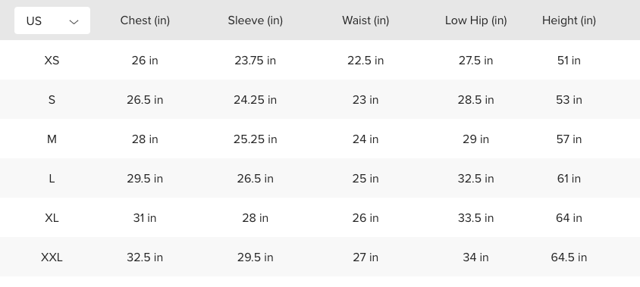Open the US size region dropdown
Viewport: 640px width, 287px height.
[52, 20]
